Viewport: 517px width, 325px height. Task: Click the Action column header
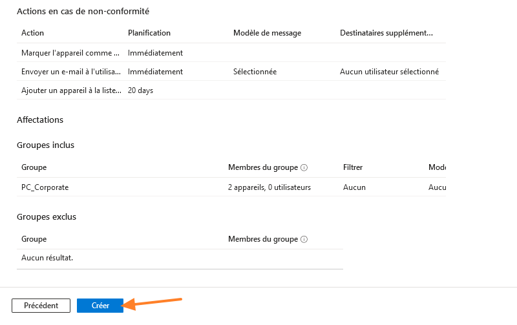click(x=32, y=33)
